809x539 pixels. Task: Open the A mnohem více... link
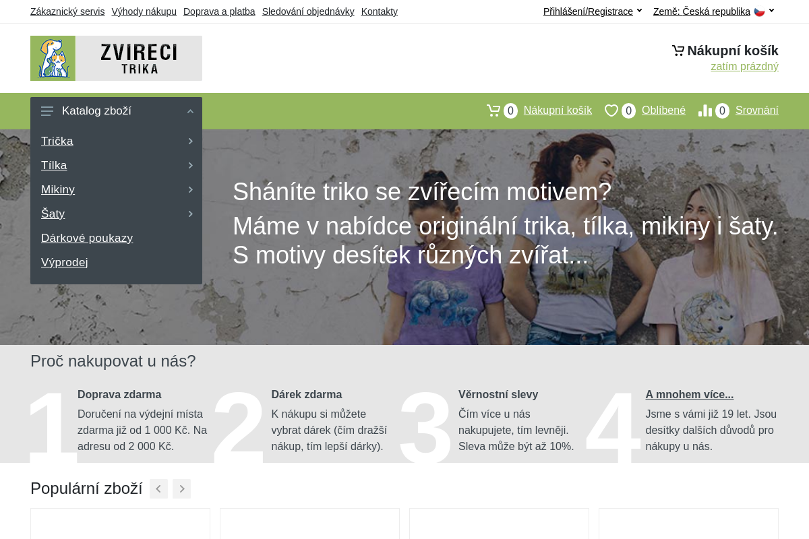click(689, 394)
